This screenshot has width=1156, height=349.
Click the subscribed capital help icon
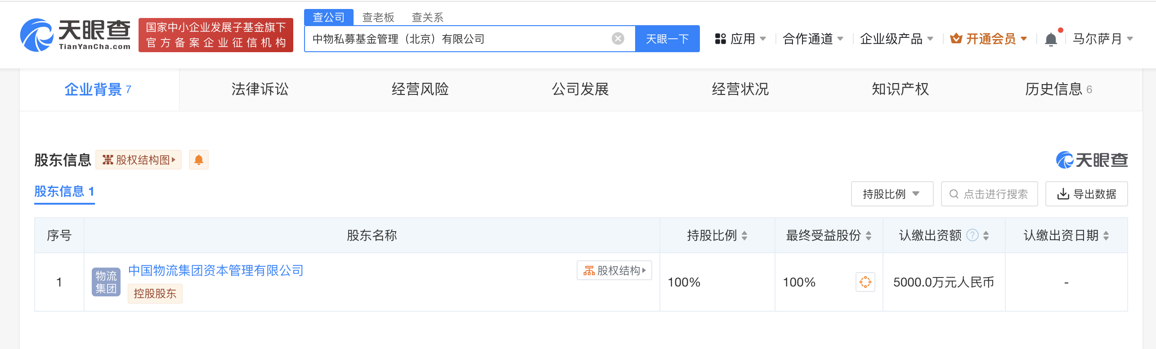[972, 235]
